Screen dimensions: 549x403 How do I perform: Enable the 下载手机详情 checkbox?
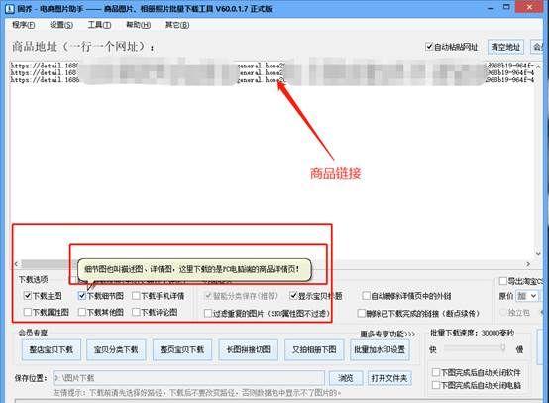136,296
